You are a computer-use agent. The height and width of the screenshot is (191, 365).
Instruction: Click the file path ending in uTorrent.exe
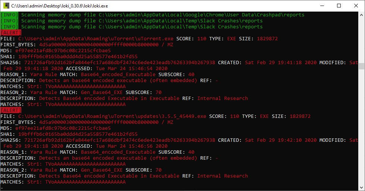tap(96, 39)
